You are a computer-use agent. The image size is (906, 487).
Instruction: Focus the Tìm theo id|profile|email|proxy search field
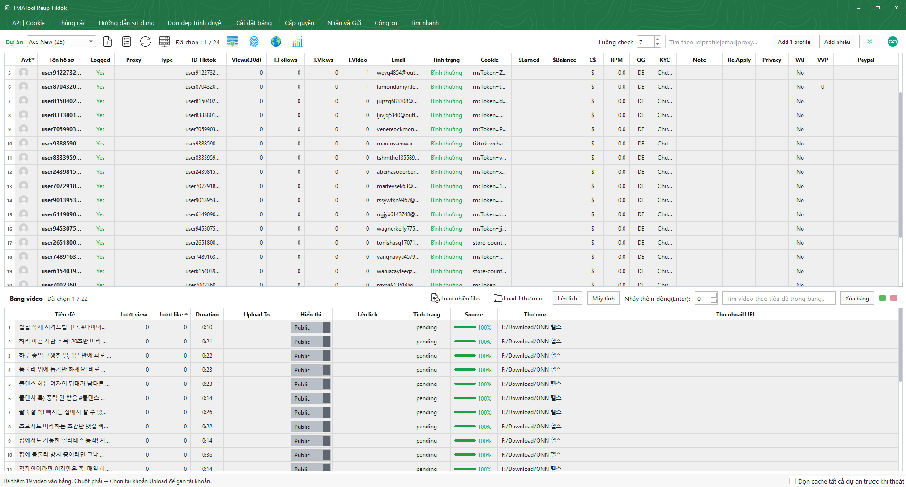point(717,42)
